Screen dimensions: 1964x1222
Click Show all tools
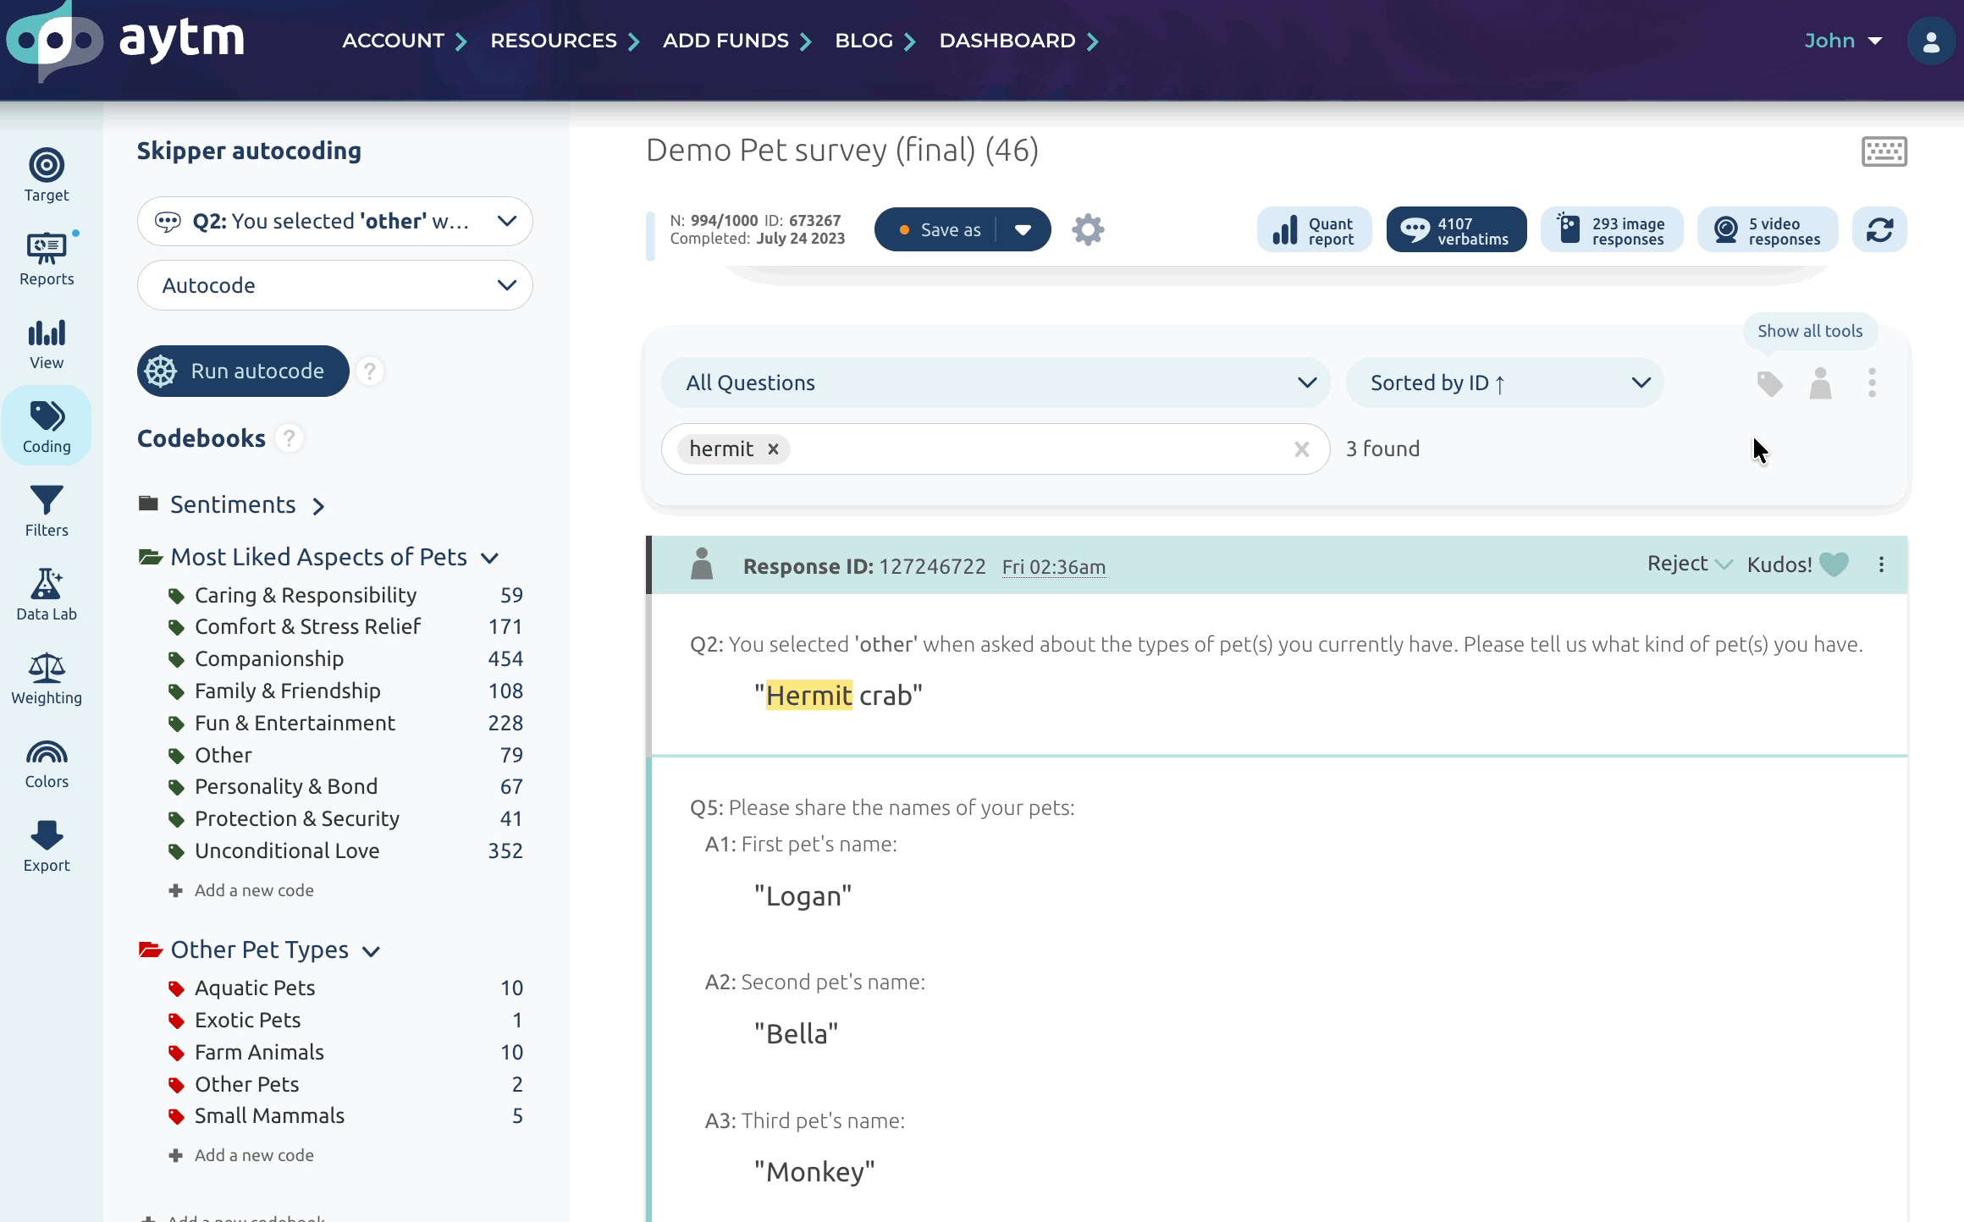tap(1810, 331)
